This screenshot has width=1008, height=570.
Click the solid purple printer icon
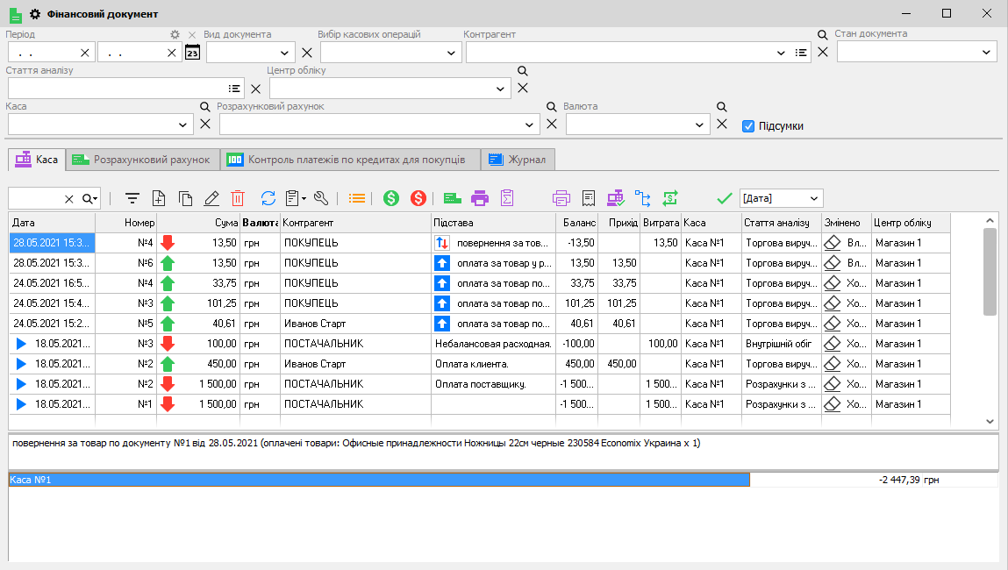[x=480, y=198]
